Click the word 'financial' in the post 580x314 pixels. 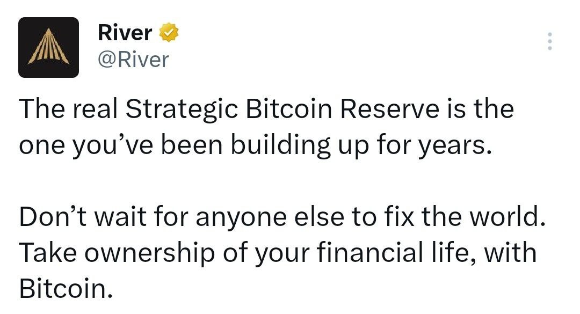370,253
